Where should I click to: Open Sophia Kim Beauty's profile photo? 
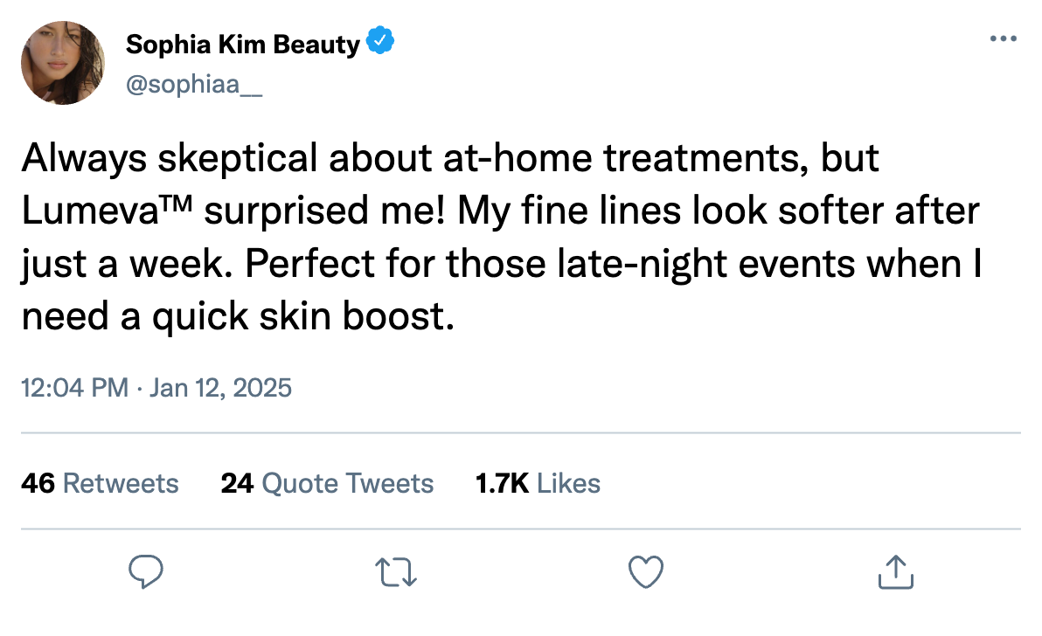[63, 62]
